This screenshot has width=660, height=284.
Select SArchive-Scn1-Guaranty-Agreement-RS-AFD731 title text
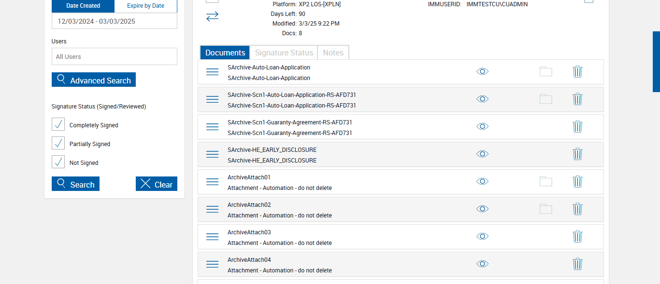pyautogui.click(x=290, y=122)
